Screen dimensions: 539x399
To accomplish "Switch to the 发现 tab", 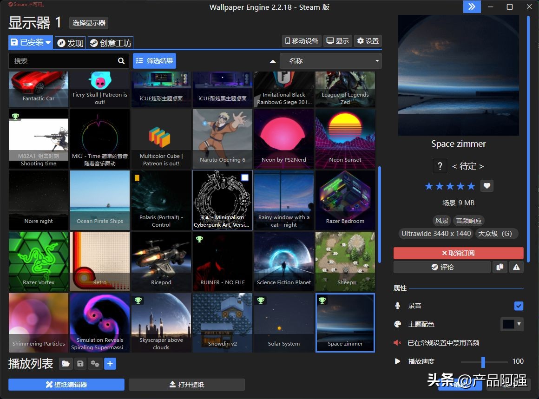I will point(70,43).
